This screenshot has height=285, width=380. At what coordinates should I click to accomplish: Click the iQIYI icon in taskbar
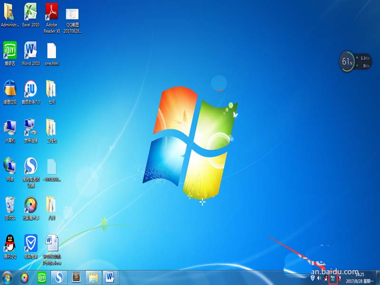click(x=42, y=278)
